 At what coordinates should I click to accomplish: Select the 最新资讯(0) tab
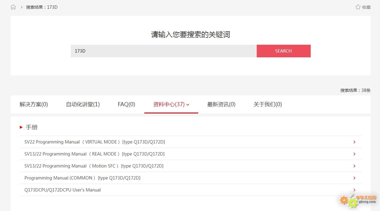click(221, 104)
